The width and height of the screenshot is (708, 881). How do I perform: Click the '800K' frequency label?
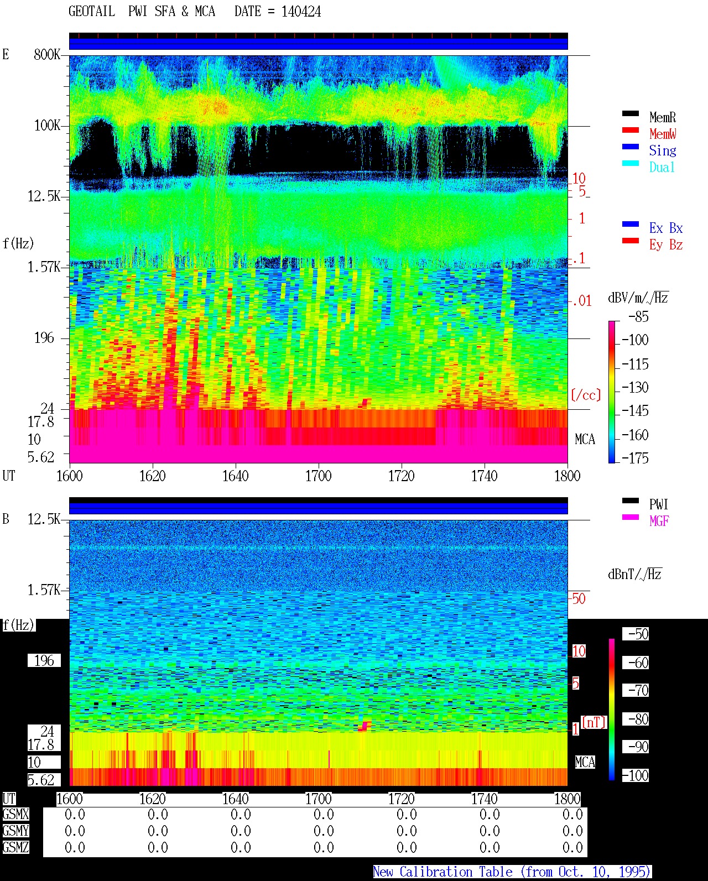point(47,55)
